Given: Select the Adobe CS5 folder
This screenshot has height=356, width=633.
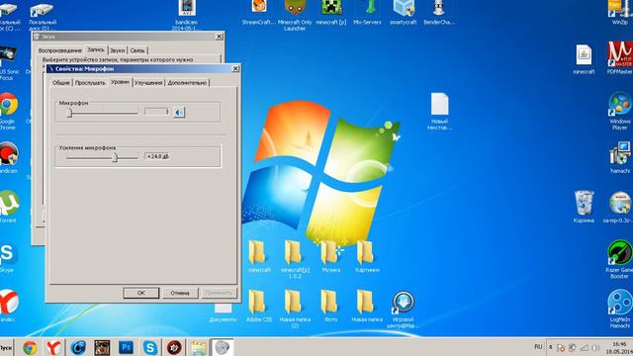Looking at the screenshot, I should 259,306.
